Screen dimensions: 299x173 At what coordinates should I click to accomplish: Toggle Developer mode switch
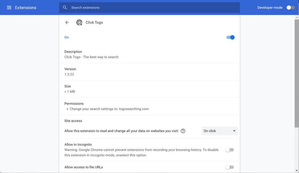coord(291,7)
